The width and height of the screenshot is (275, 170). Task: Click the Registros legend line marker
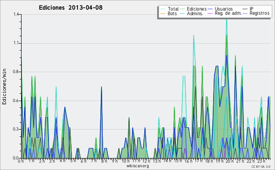pos(245,13)
